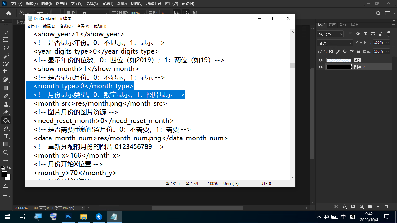This screenshot has height=223, width=397.
Task: Click the foreground color swatch
Action: (4, 174)
